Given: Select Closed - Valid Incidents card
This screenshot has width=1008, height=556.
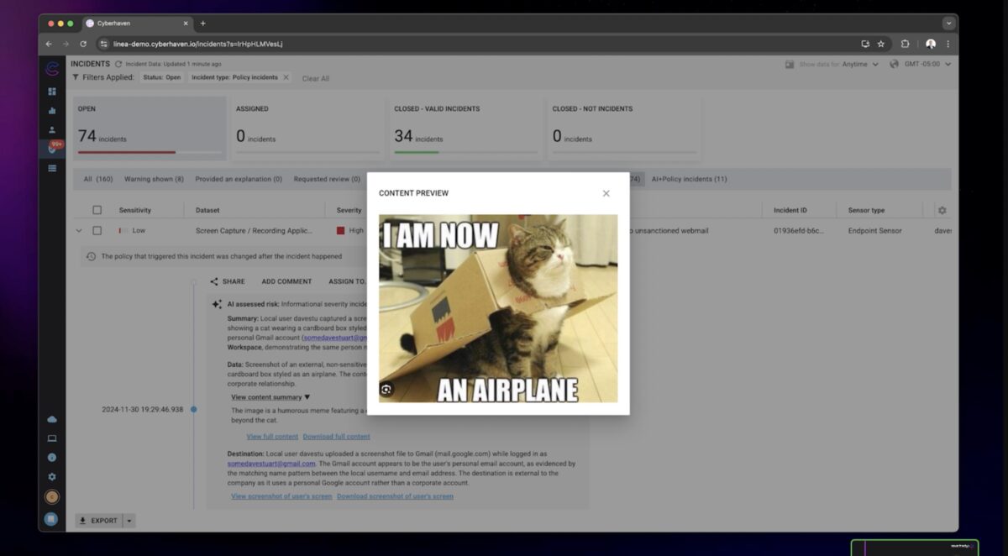Looking at the screenshot, I should 466,128.
